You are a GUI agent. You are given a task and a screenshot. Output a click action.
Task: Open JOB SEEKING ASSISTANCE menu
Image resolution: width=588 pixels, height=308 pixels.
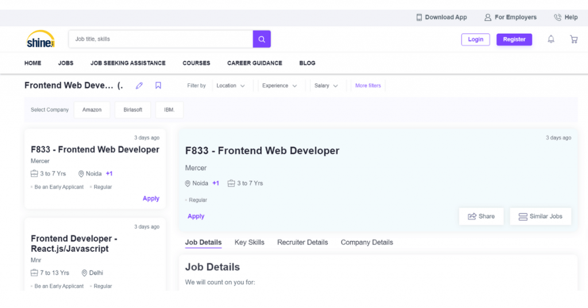click(128, 63)
